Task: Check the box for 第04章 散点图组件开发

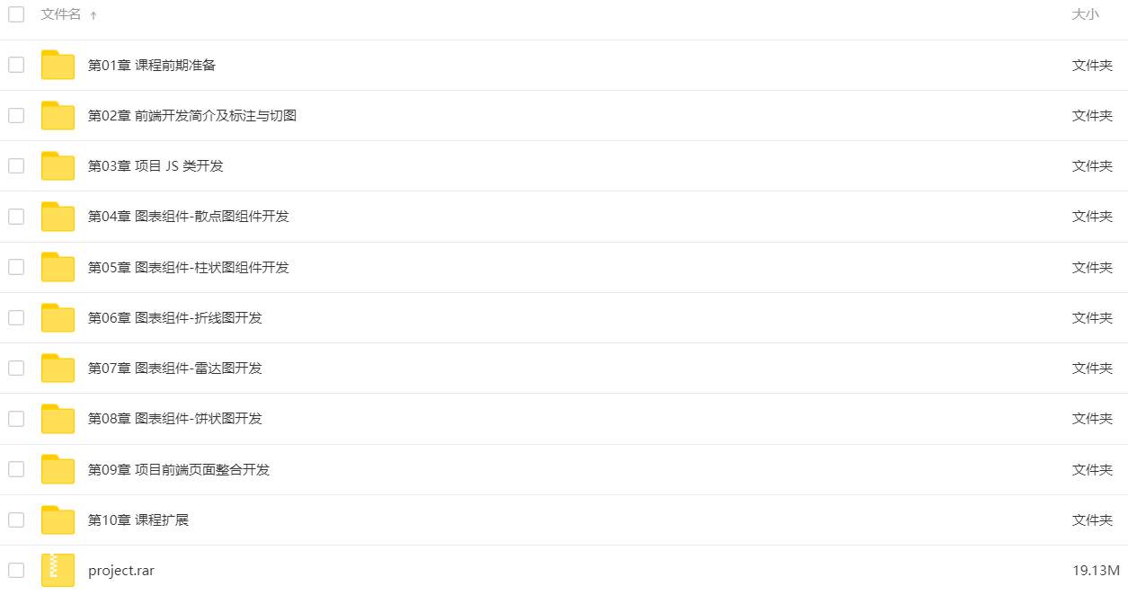Action: coord(16,217)
